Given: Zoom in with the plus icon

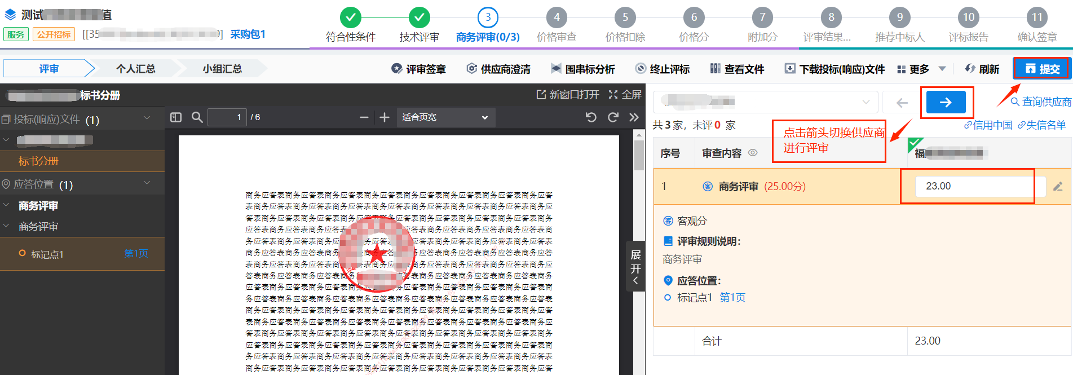Looking at the screenshot, I should pos(385,117).
